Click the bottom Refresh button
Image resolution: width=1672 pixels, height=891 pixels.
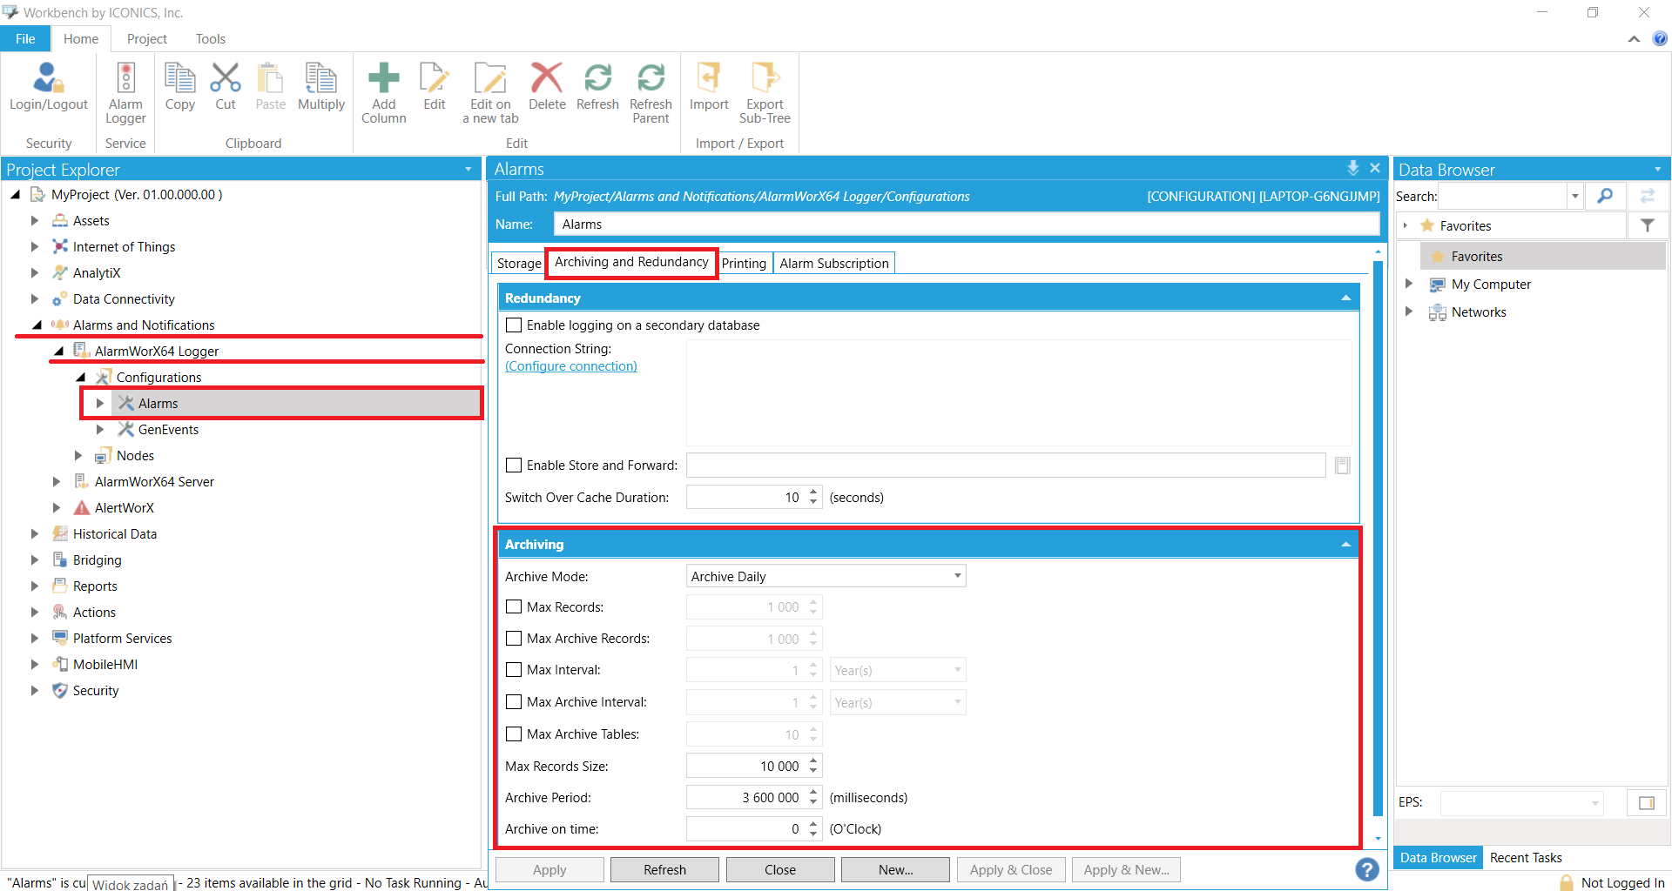coord(664,870)
